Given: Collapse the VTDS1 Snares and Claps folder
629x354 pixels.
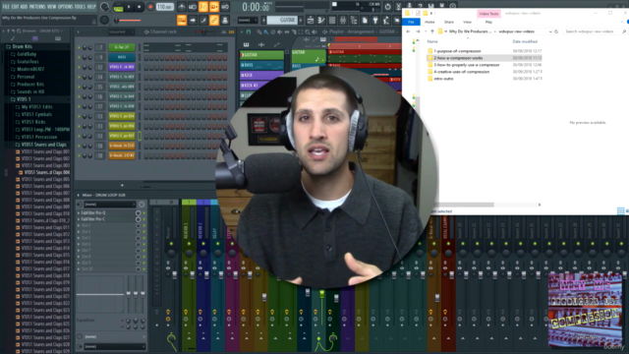Looking at the screenshot, I should (43, 145).
